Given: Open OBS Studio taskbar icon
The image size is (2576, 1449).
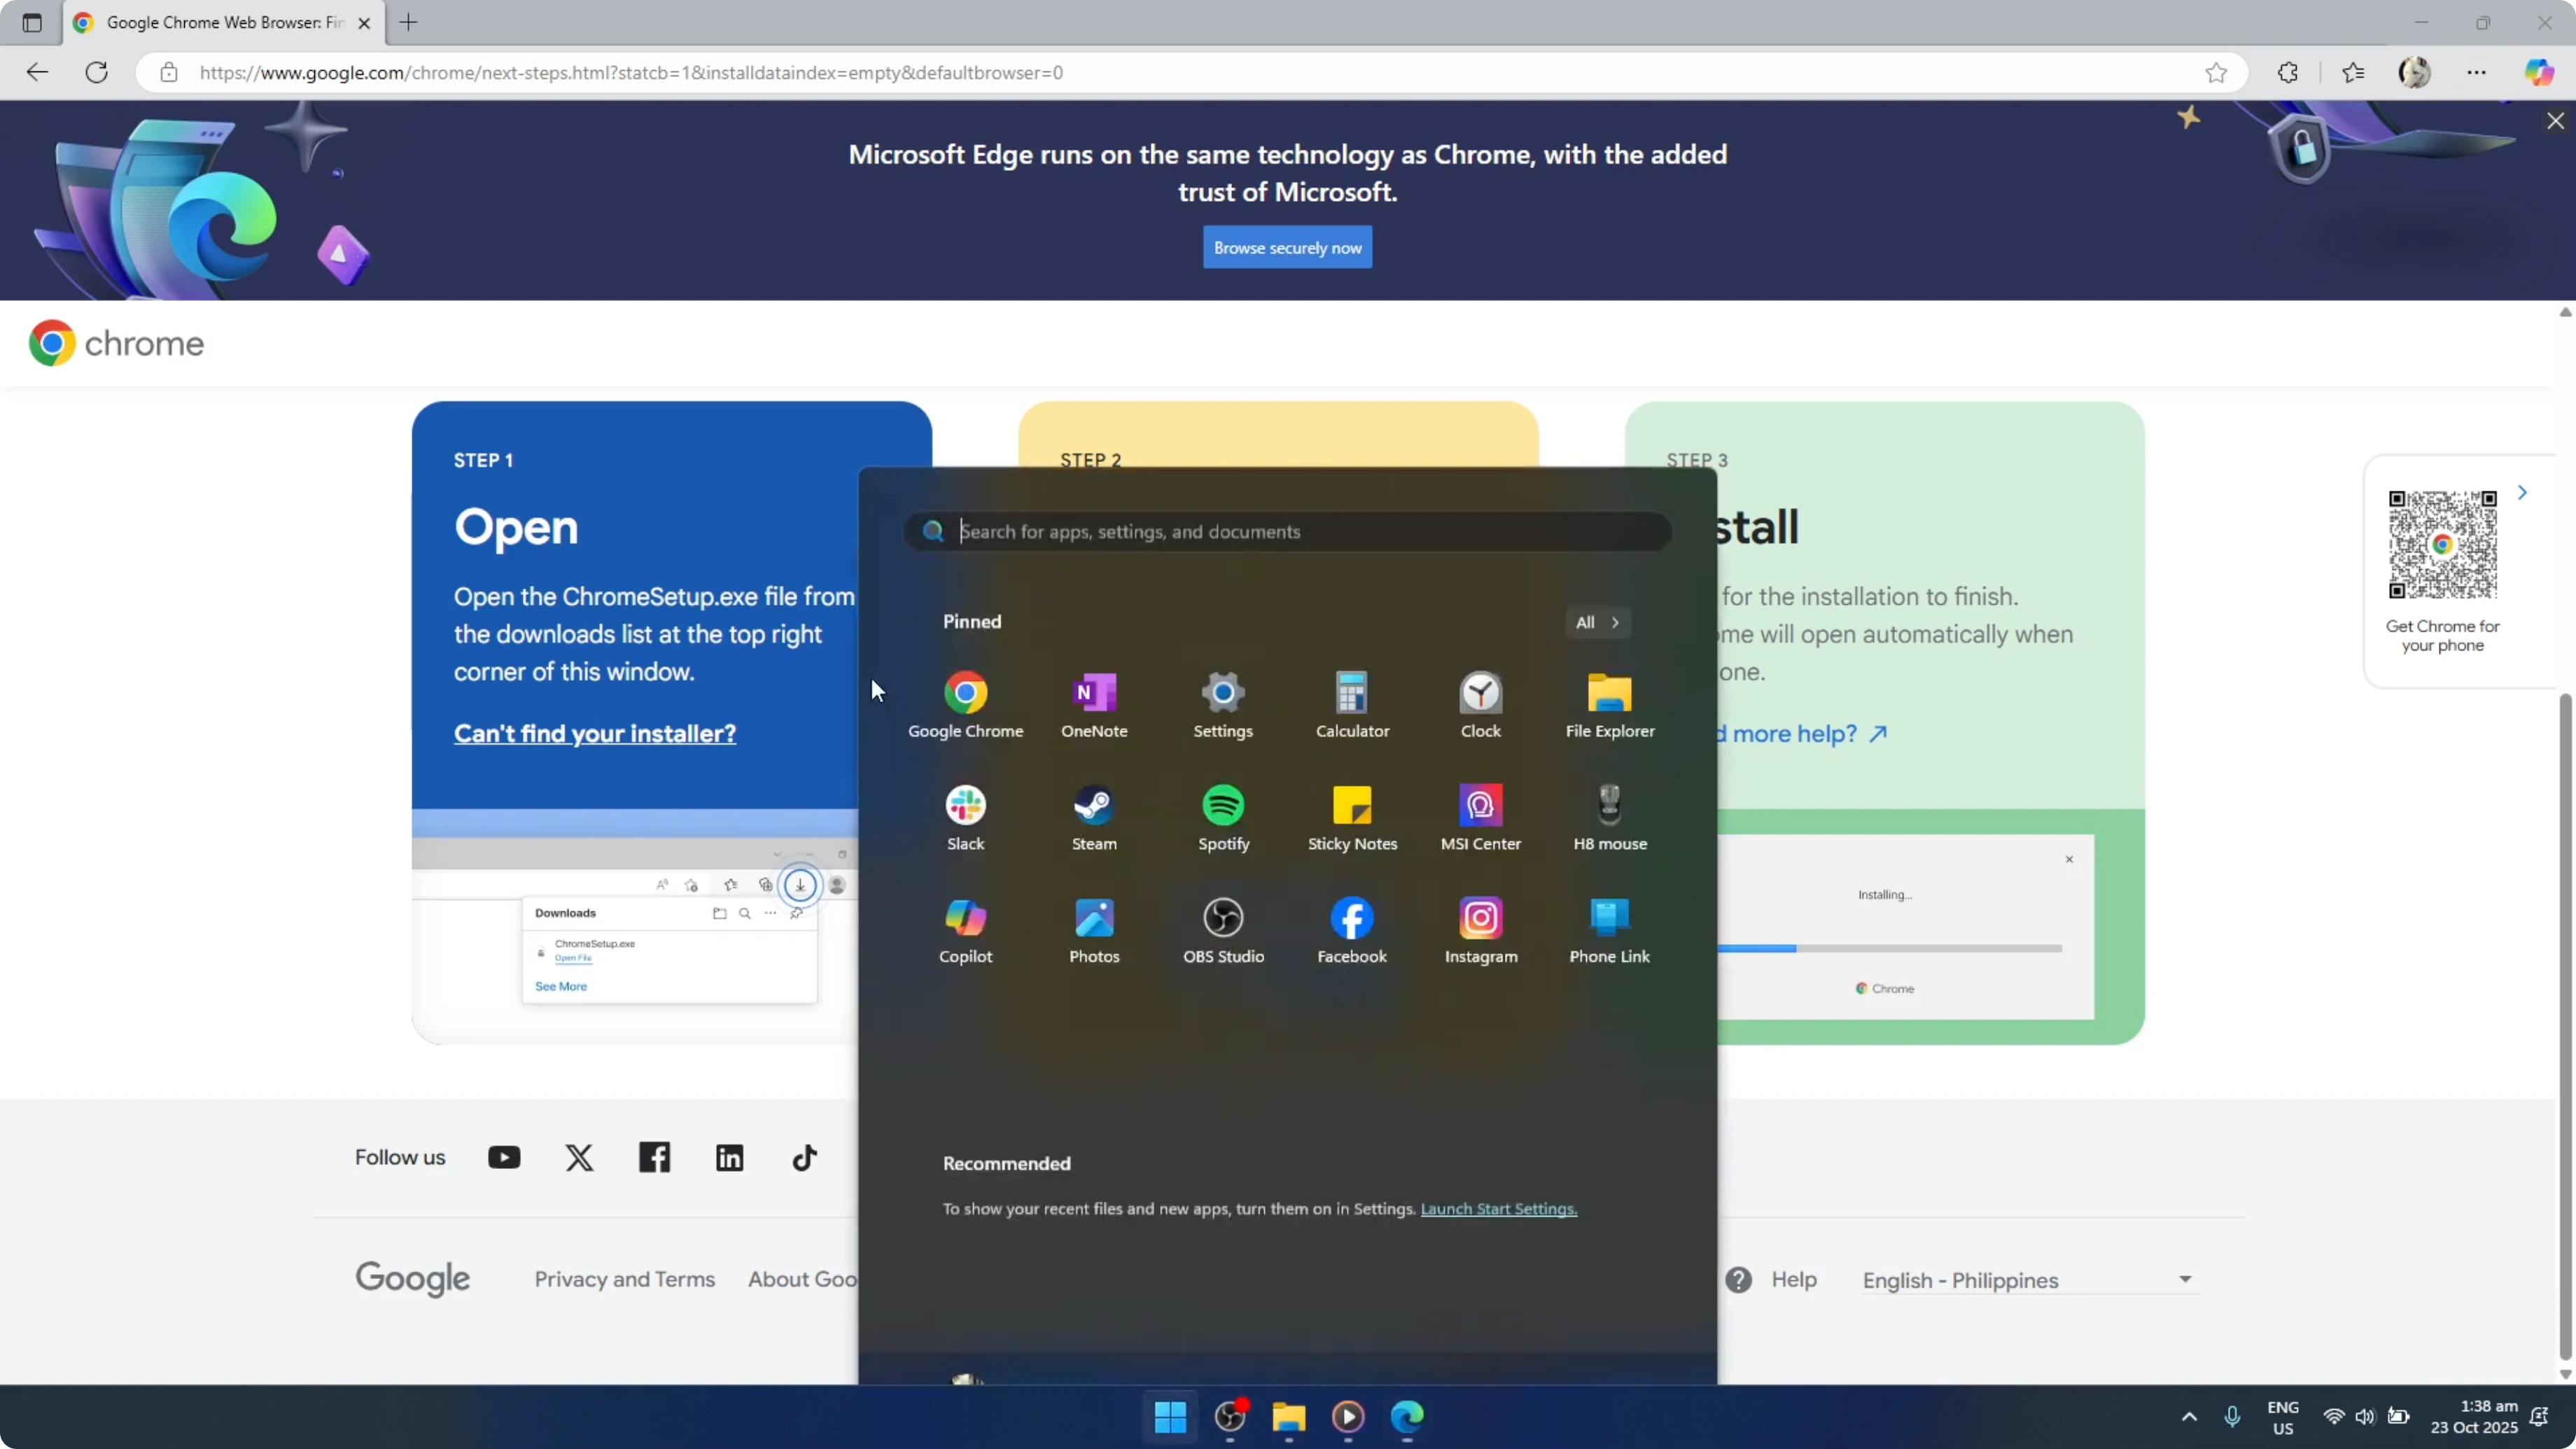Looking at the screenshot, I should coord(1230,1416).
